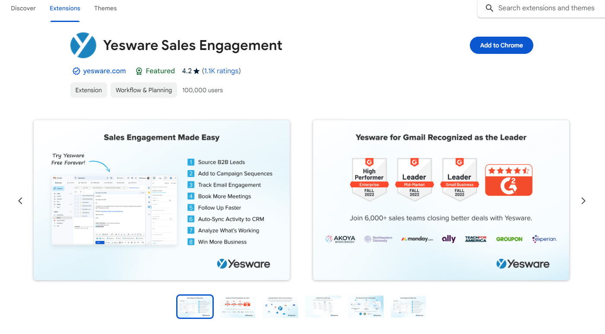Open the yesware.com publisher link

[x=105, y=71]
